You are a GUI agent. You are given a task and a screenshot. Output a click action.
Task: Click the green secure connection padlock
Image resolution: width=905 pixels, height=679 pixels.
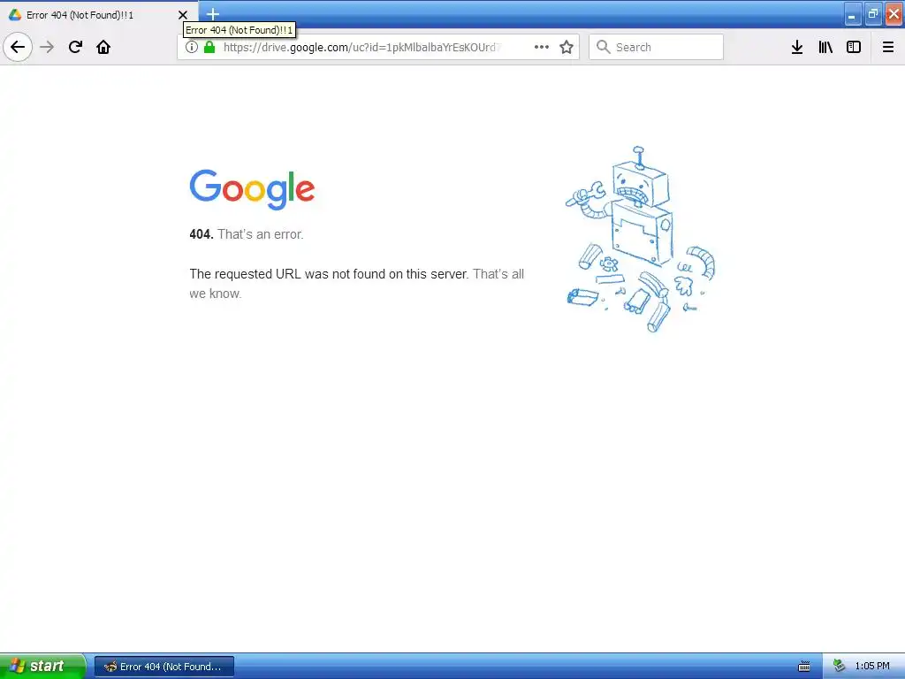(209, 47)
